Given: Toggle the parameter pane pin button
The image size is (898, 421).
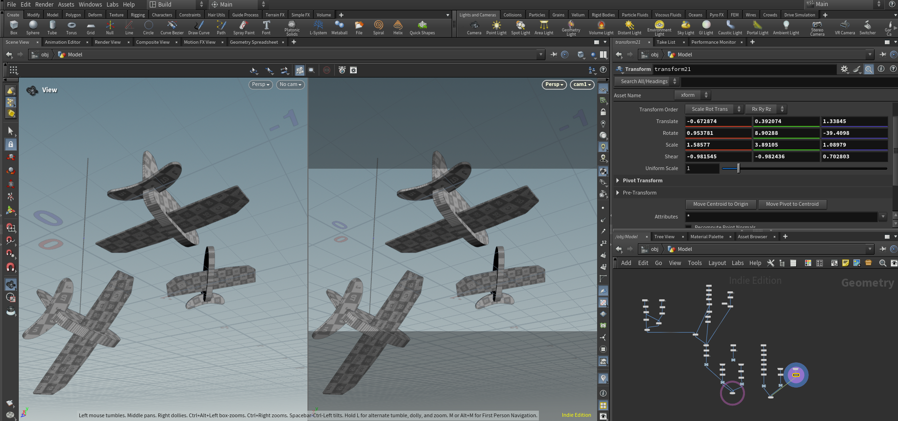Looking at the screenshot, I should 883,55.
